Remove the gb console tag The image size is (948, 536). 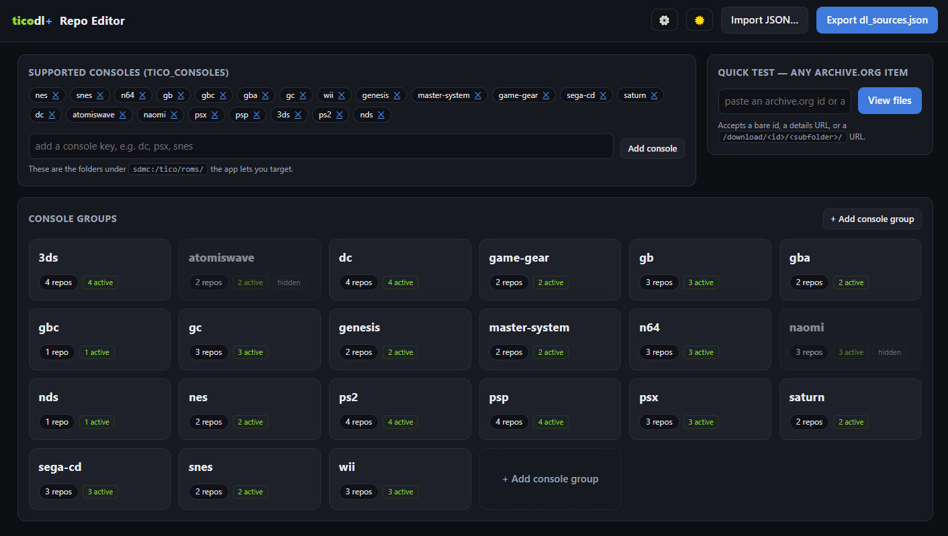[x=181, y=95]
